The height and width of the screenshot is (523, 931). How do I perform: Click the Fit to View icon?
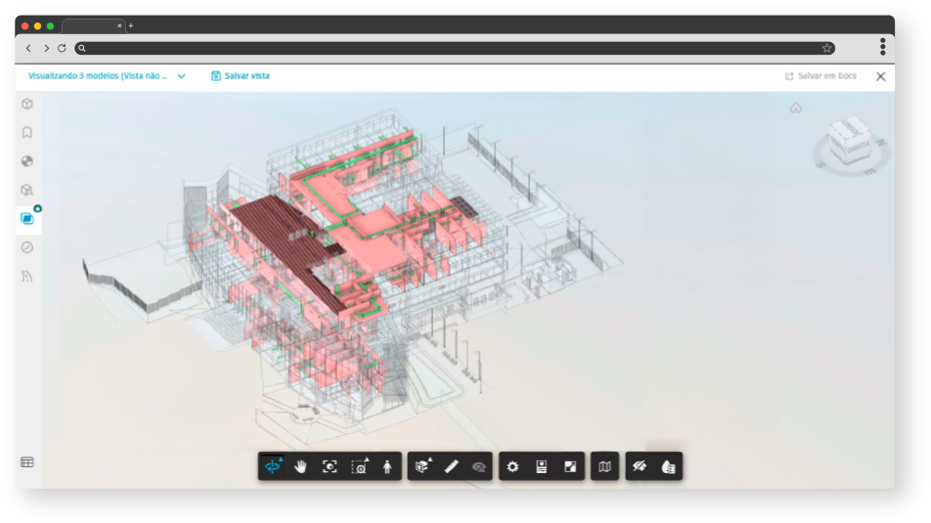(330, 466)
